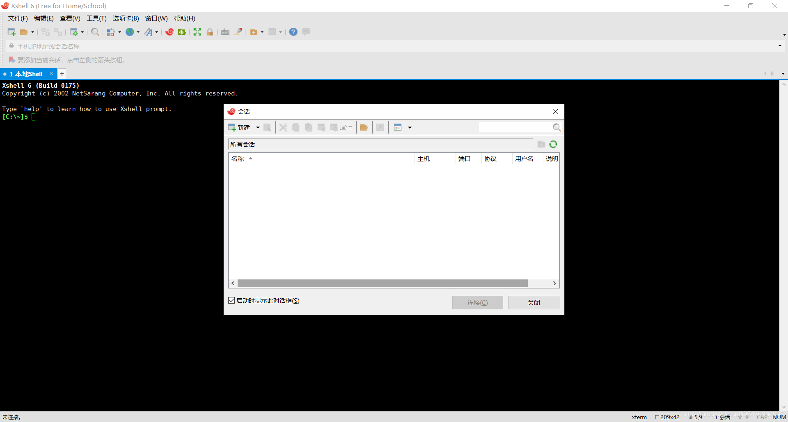
Task: Open the font 'A' icon in toolbar
Action: [x=148, y=32]
